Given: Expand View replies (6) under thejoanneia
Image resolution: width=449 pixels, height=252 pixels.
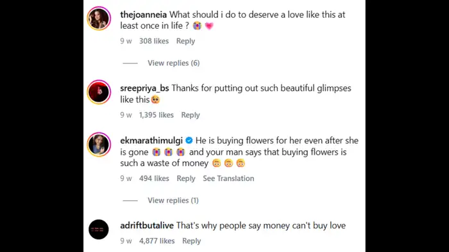Looking at the screenshot, I should click(174, 63).
